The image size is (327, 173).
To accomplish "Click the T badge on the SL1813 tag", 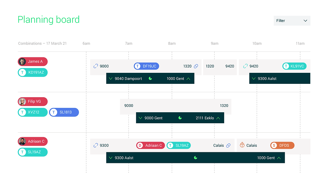I will tap(54, 112).
